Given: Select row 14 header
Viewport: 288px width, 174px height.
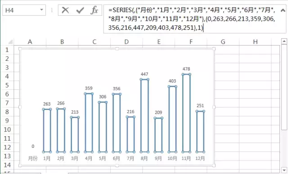Looking at the screenshot, I should point(7,165).
